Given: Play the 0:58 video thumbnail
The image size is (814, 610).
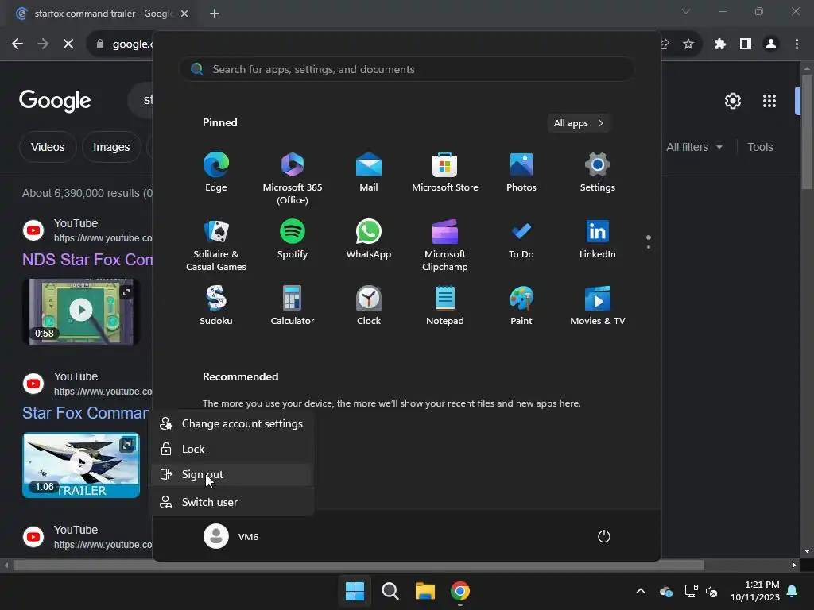Looking at the screenshot, I should click(81, 311).
